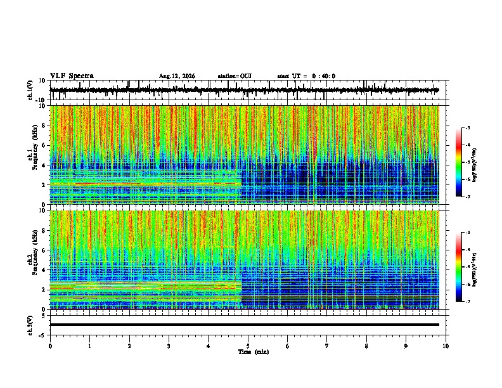Click the "5" tick of ch.3 voltage axis

[44, 315]
